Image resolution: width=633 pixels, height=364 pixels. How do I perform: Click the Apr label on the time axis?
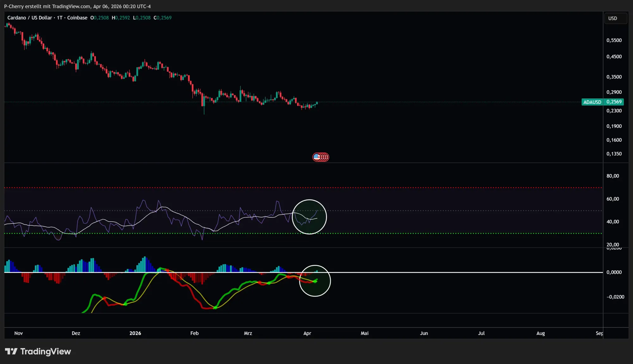pyautogui.click(x=307, y=333)
